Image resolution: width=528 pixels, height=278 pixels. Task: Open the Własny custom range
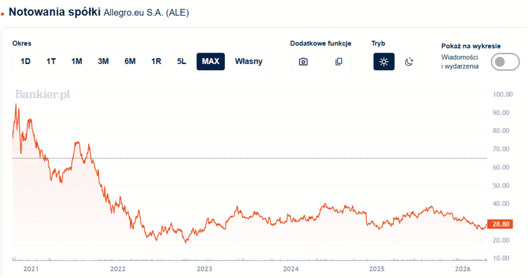pyautogui.click(x=249, y=61)
